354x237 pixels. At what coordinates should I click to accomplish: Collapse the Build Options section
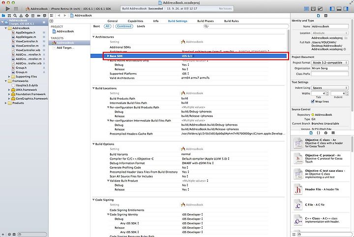(93, 144)
